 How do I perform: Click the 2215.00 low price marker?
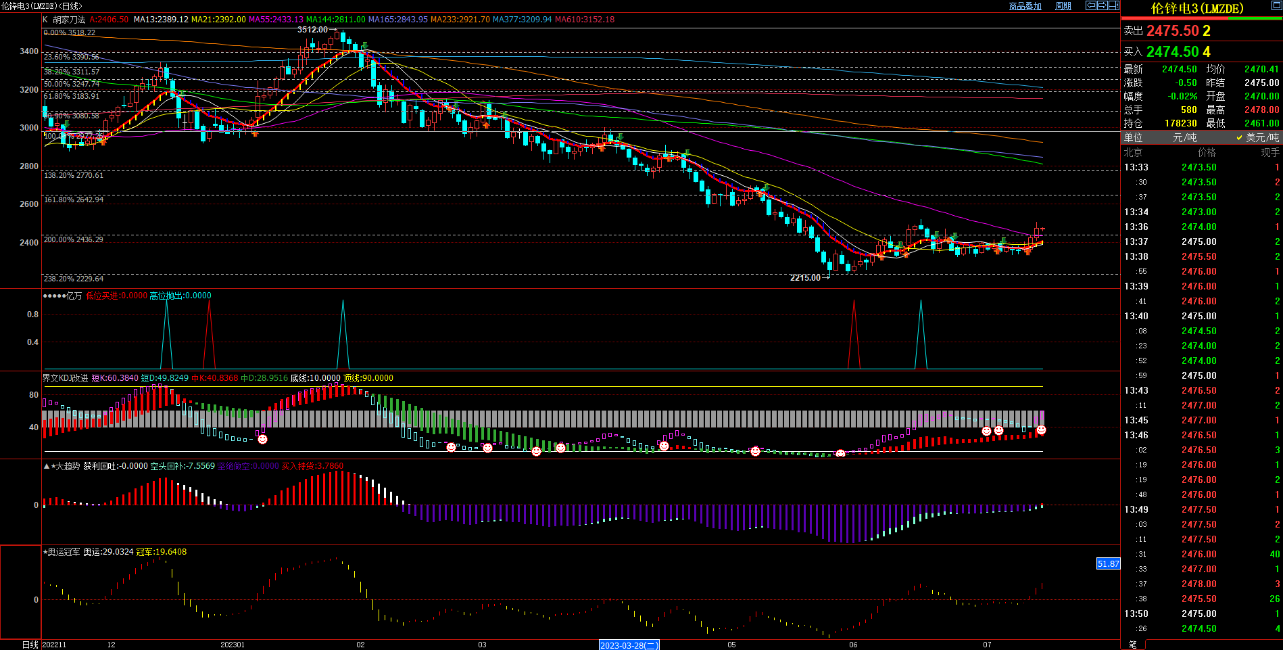tap(805, 278)
